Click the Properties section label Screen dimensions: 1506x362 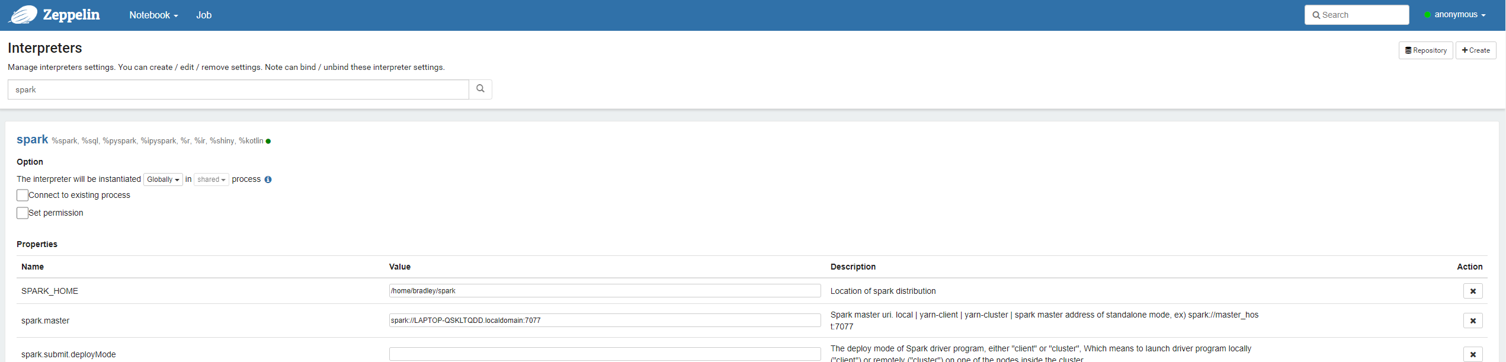point(37,244)
